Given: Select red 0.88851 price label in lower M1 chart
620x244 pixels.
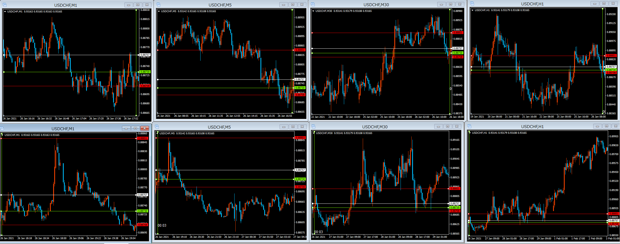Looking at the screenshot, I should tap(143, 138).
